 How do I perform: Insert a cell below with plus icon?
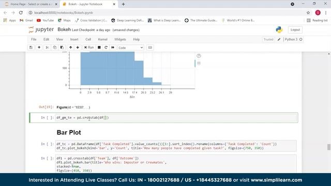39,48
